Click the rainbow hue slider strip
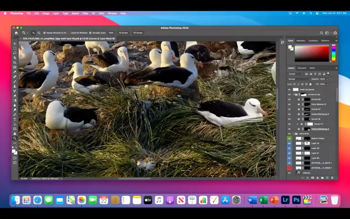The height and width of the screenshot is (219, 350). [333, 53]
